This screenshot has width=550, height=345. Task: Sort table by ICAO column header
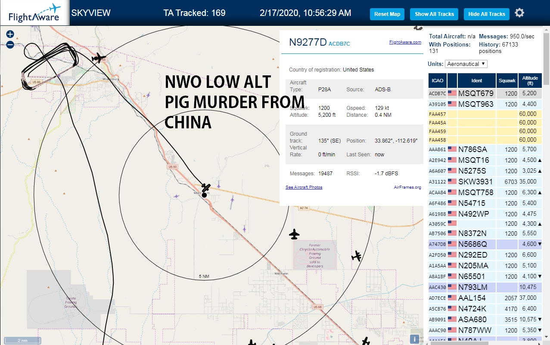click(438, 81)
